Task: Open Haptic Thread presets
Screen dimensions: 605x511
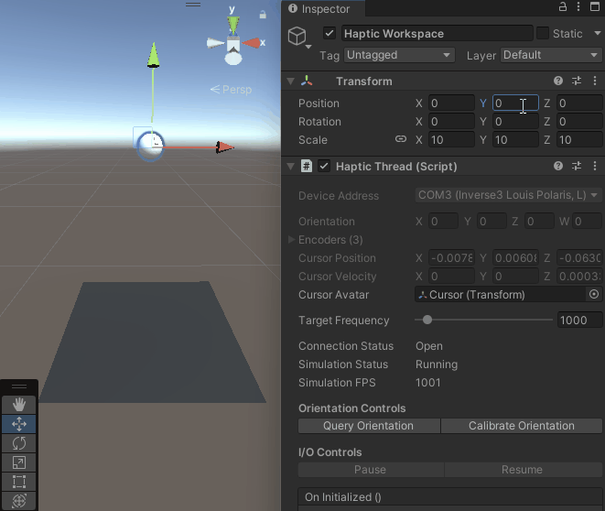Action: pyautogui.click(x=577, y=166)
